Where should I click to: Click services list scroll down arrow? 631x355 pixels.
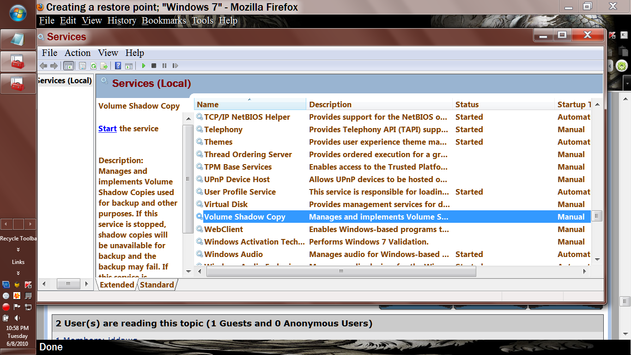(597, 260)
